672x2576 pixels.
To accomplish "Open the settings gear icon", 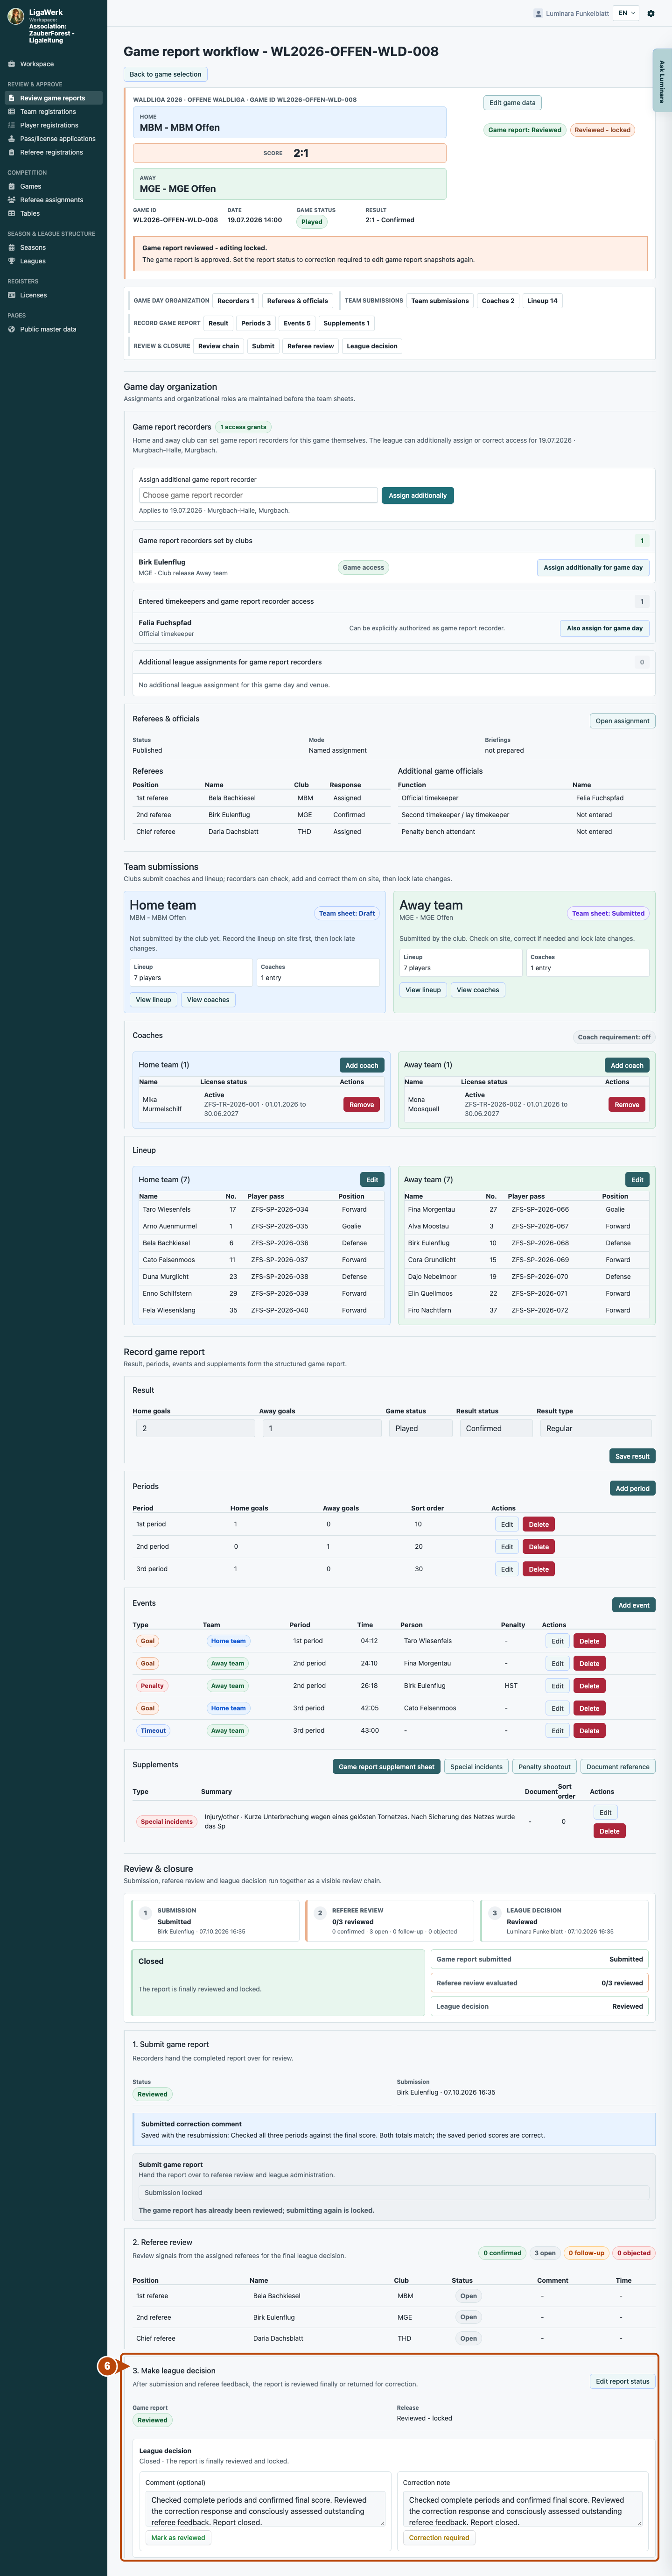I will point(652,13).
